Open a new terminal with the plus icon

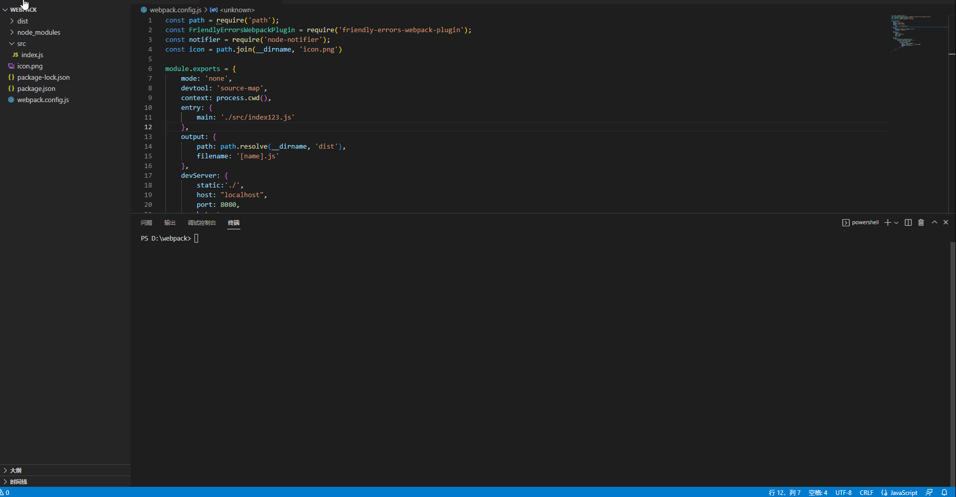[x=887, y=222]
